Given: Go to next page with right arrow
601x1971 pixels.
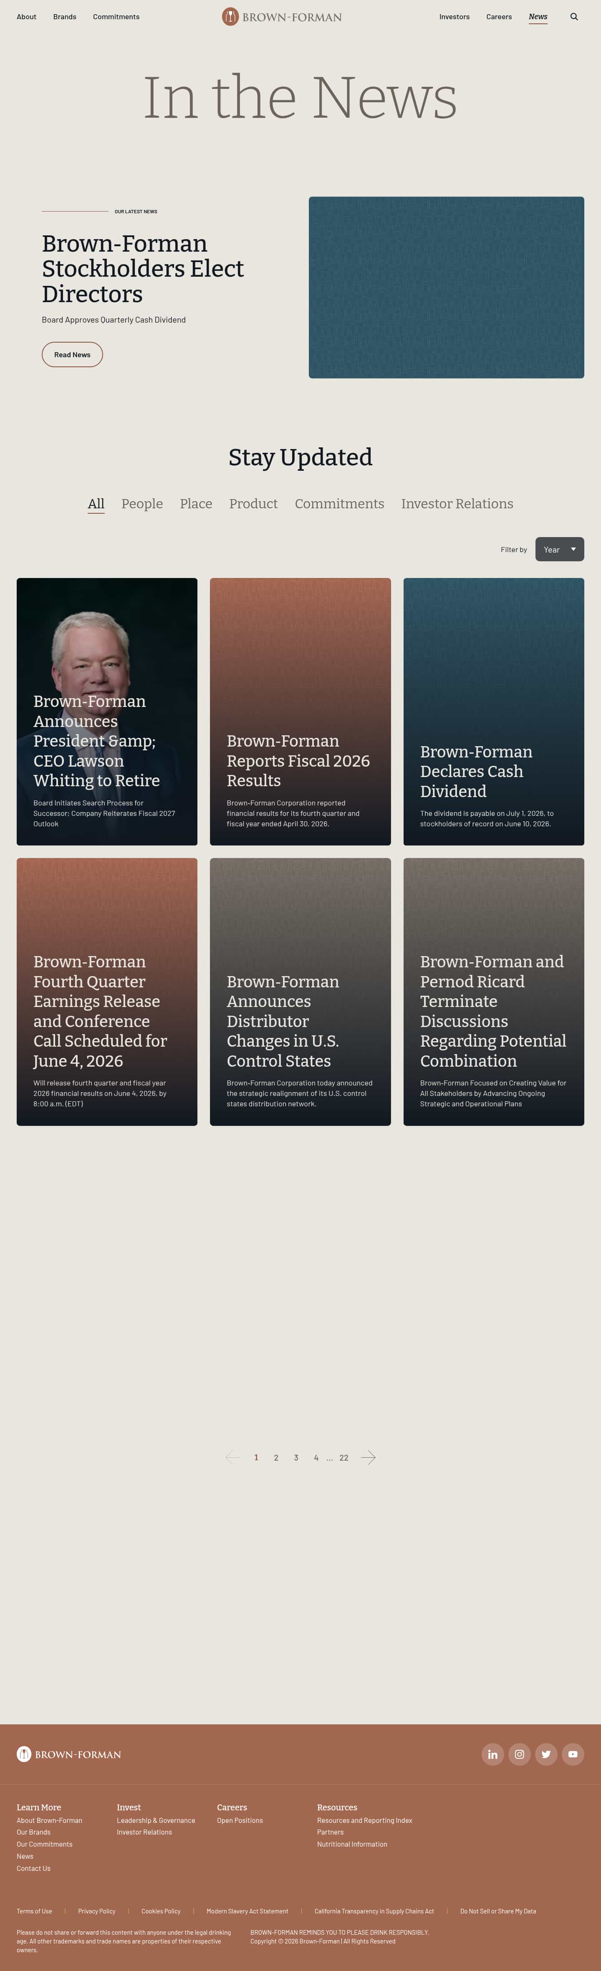Looking at the screenshot, I should 368,1458.
